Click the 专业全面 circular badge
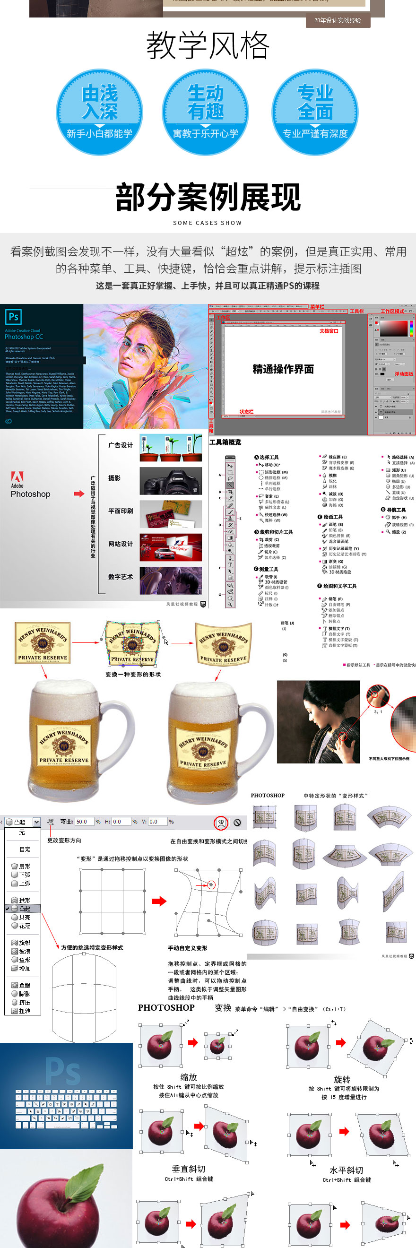Viewport: 416px width, 1248px height. click(x=315, y=112)
